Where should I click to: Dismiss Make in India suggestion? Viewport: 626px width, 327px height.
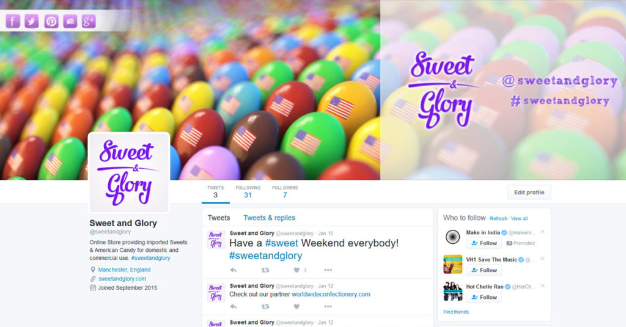[543, 232]
